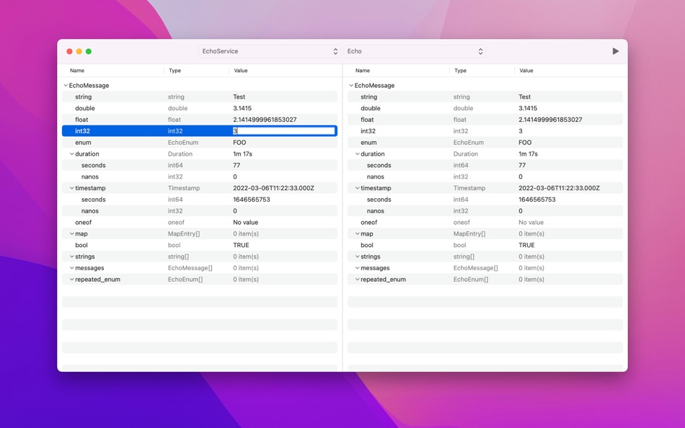685x428 pixels.
Task: Select the bool row in right pane
Action: click(485, 245)
